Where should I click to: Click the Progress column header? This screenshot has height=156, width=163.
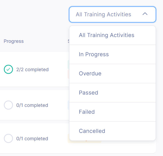(14, 41)
